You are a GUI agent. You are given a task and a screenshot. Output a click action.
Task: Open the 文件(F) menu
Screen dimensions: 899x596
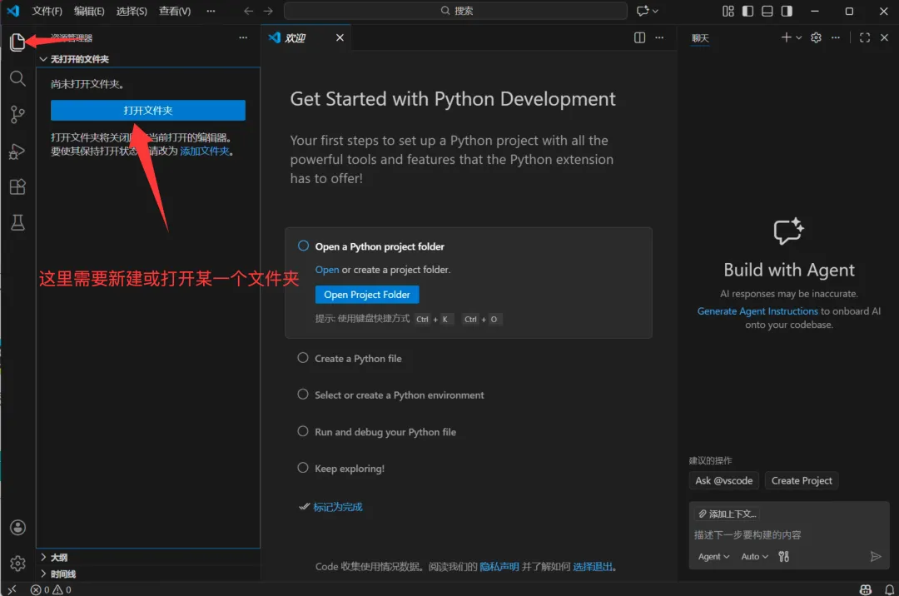click(47, 11)
